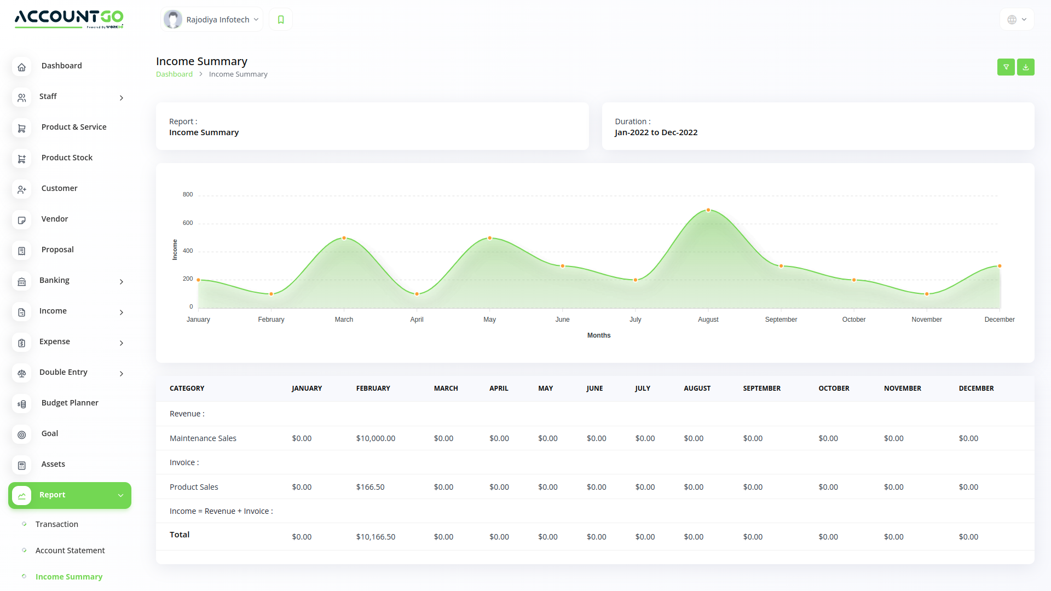Click the Maintenance Sales February value
The height and width of the screenshot is (591, 1051).
376,438
